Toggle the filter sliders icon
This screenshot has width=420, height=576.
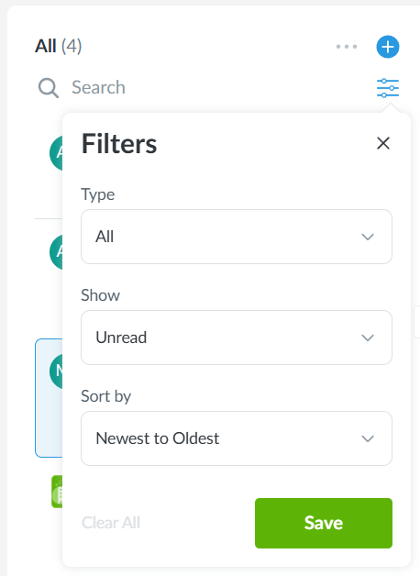click(x=388, y=88)
